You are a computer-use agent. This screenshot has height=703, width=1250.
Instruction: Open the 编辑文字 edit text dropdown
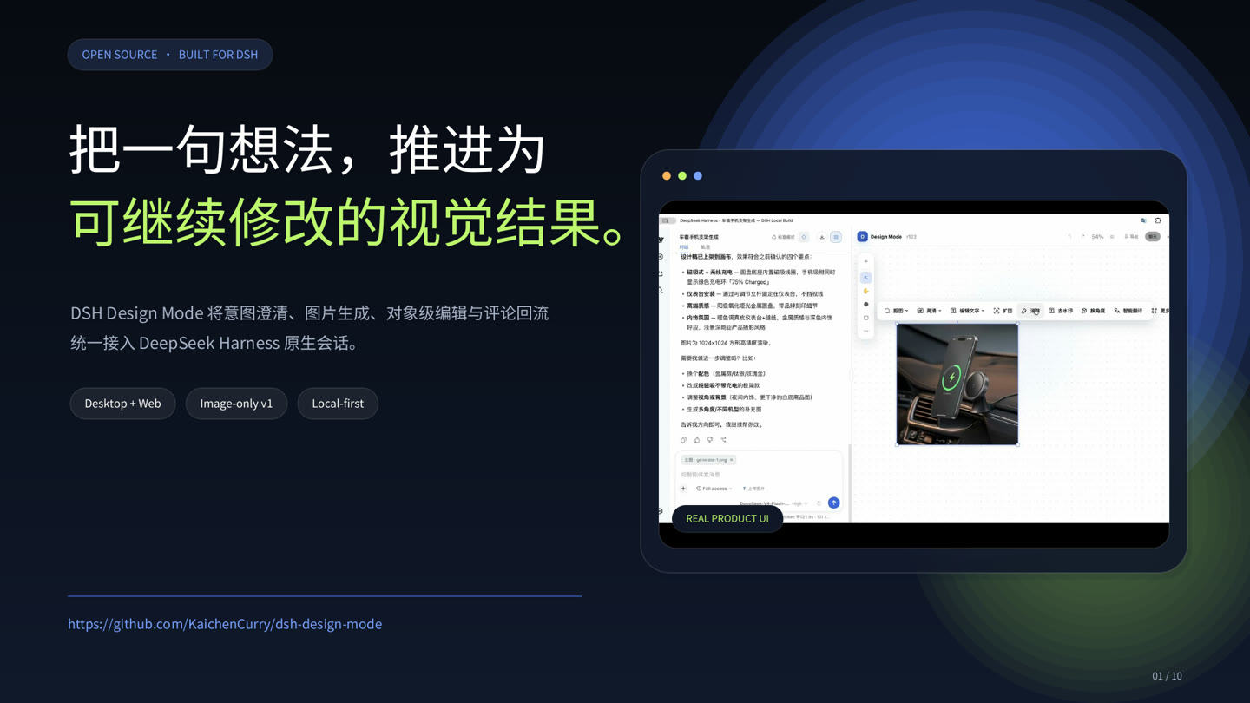[967, 311]
